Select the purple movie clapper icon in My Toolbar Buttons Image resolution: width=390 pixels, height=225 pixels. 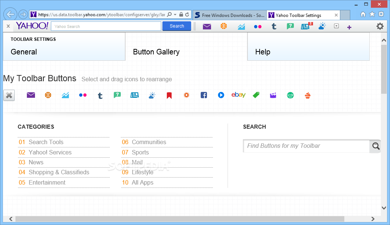coord(273,95)
